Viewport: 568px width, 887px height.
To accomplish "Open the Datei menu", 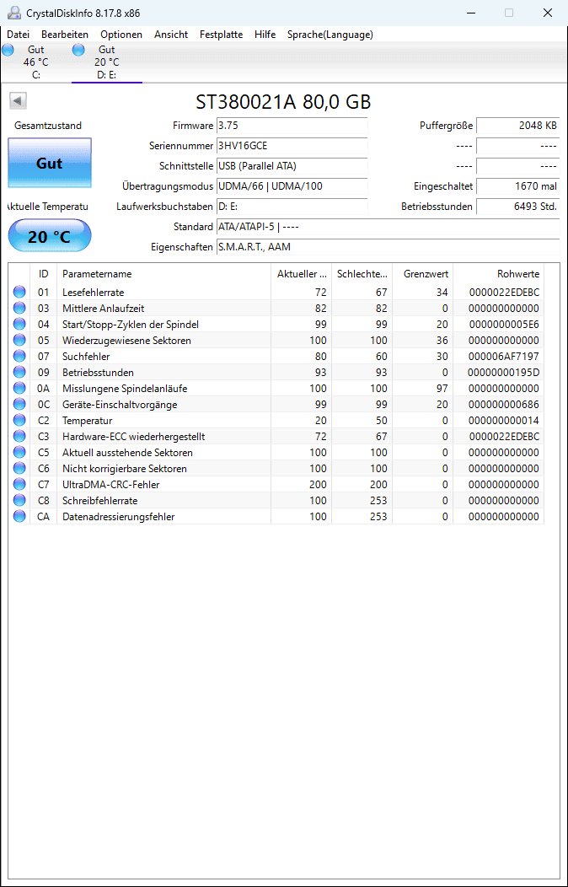I will click(x=18, y=35).
